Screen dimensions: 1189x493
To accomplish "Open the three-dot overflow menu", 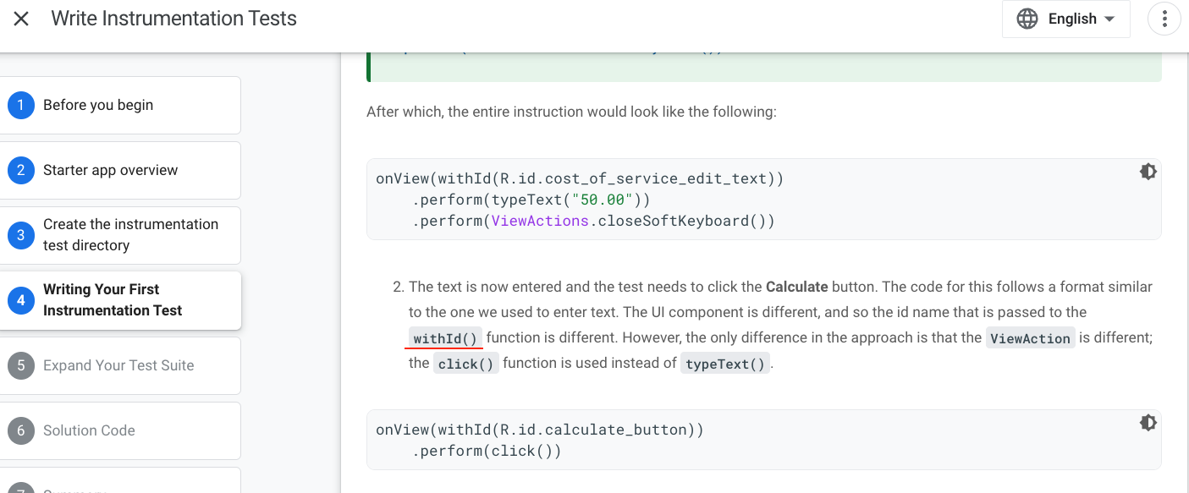I will (x=1164, y=18).
